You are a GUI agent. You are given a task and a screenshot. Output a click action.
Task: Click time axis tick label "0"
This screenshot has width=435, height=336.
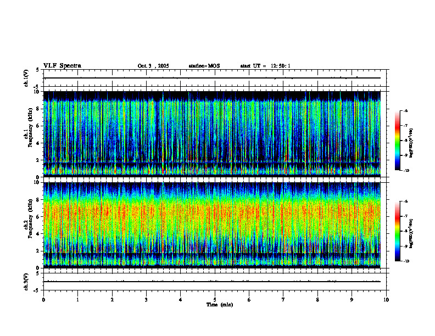[x=43, y=300]
